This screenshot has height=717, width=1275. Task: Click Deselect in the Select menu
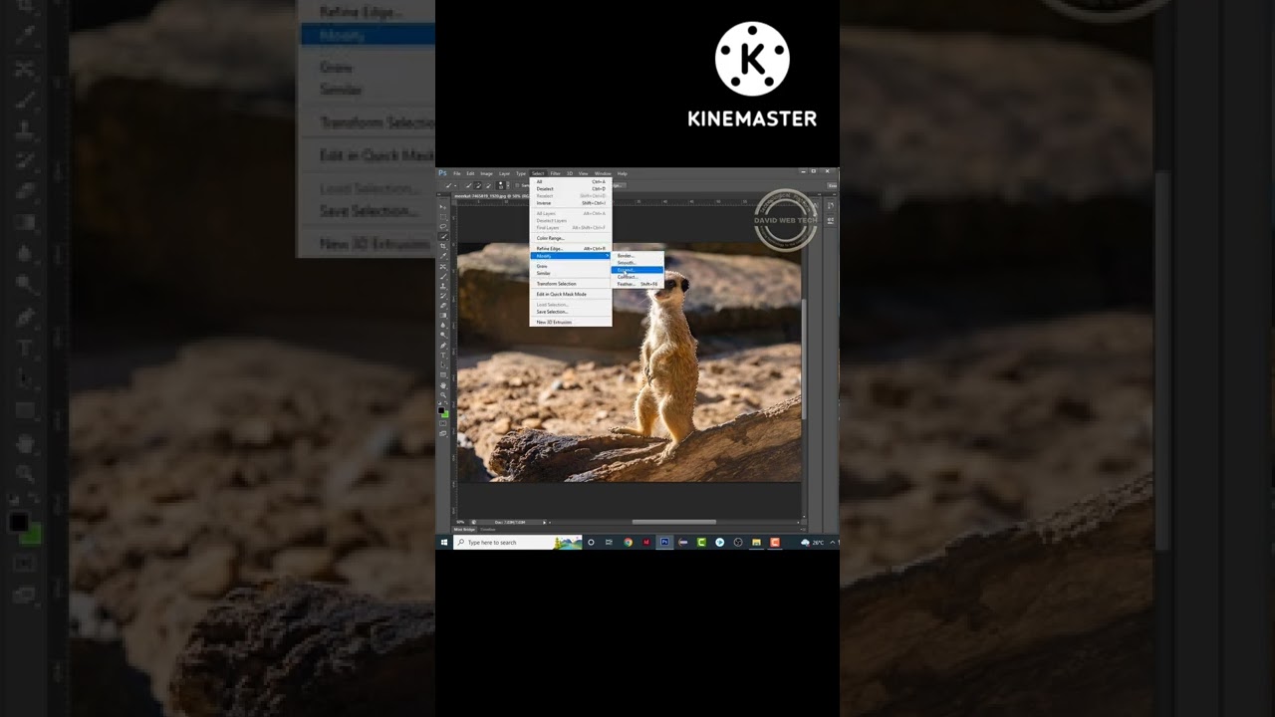pyautogui.click(x=571, y=189)
